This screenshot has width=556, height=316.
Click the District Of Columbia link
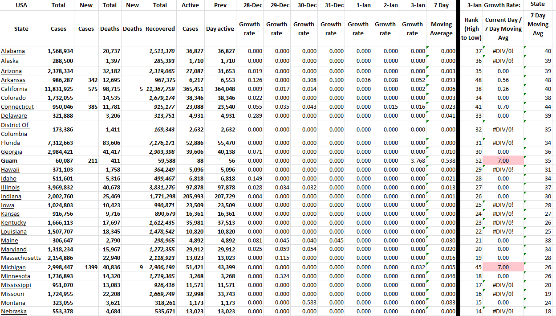(15, 130)
